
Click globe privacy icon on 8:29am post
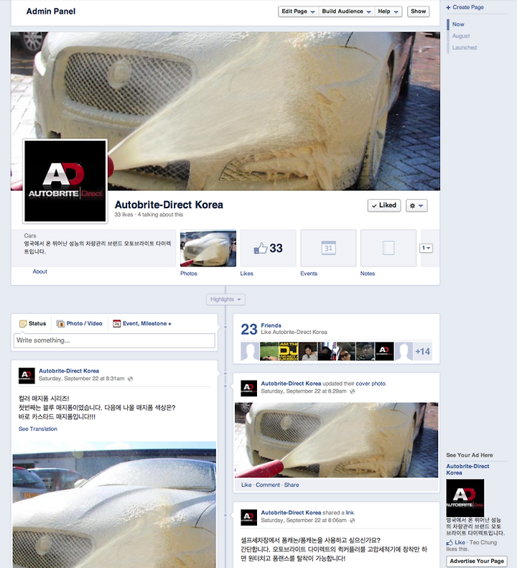353,391
